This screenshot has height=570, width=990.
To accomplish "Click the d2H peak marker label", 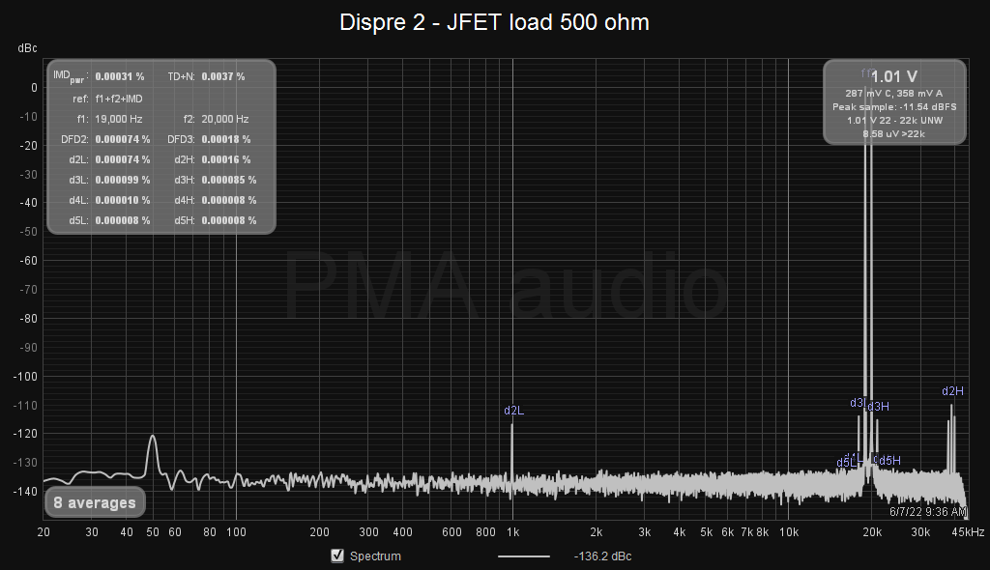I will 952,391.
